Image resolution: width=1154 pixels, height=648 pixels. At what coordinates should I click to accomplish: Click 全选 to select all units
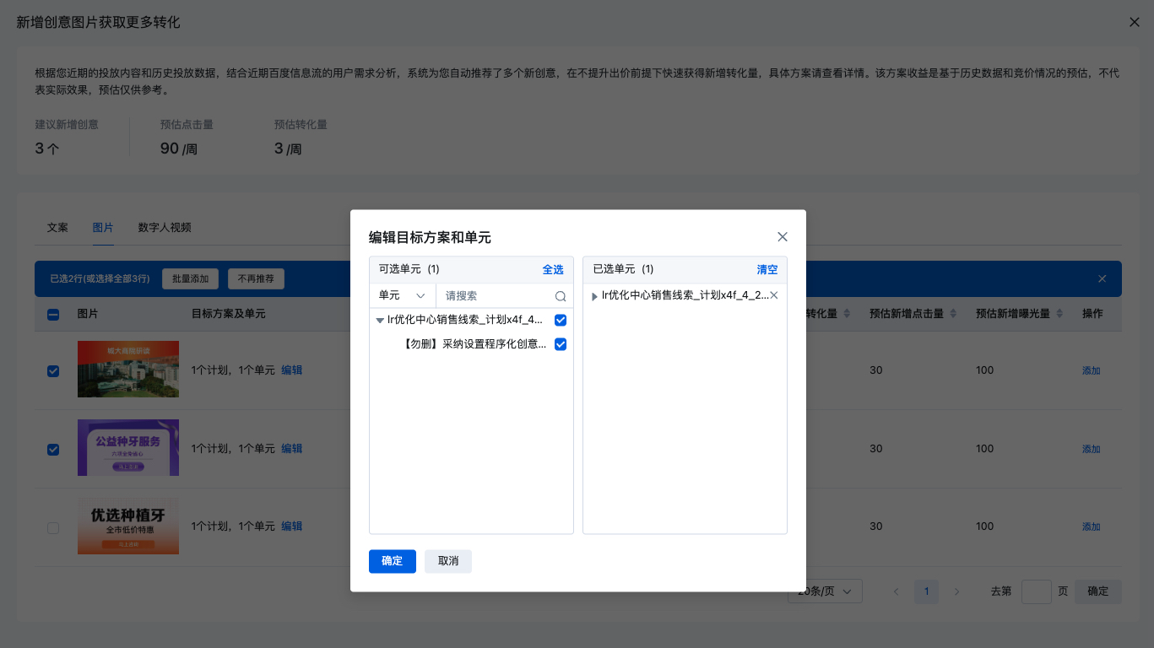point(553,270)
